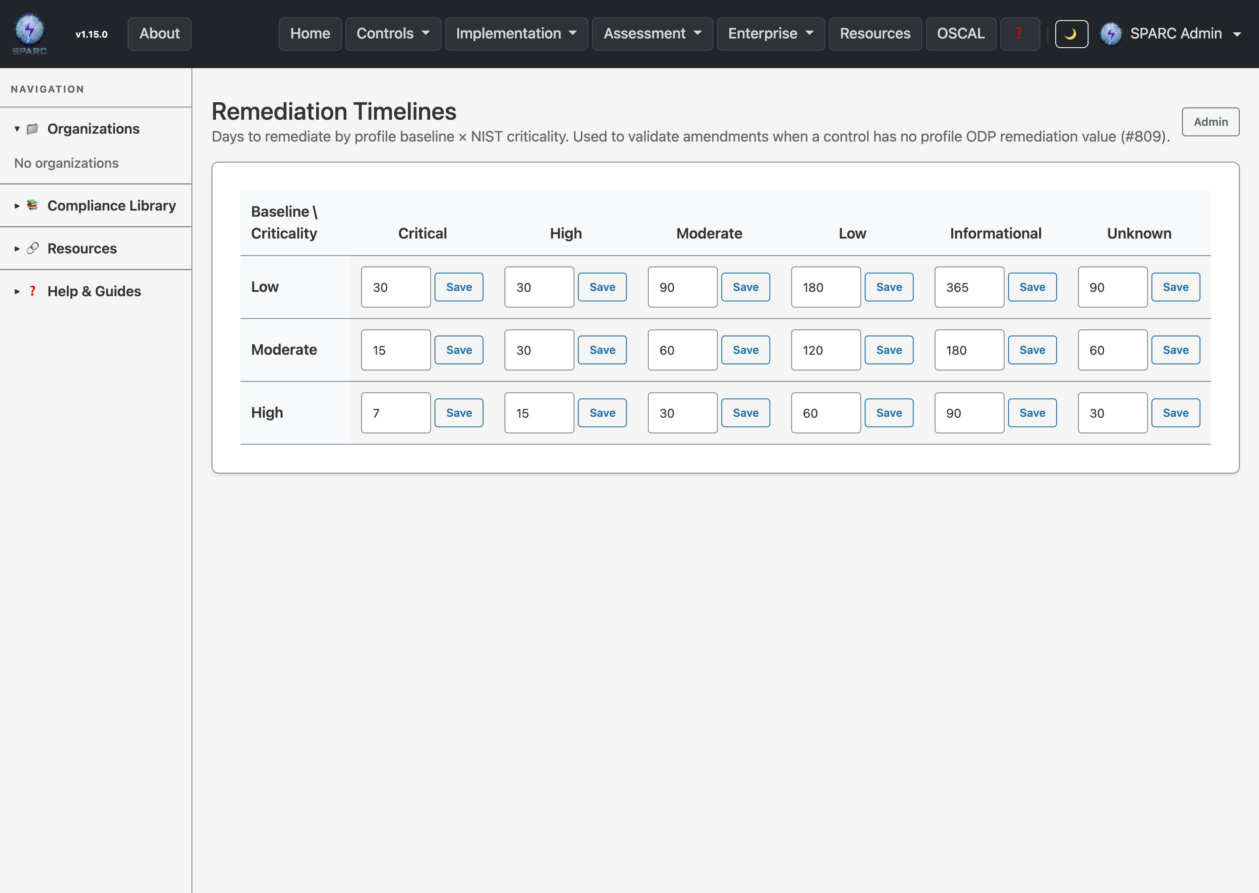1259x893 pixels.
Task: Click the v1.15.0 version label
Action: point(91,34)
